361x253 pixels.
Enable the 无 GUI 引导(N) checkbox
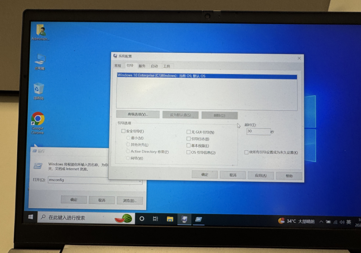pyautogui.click(x=189, y=132)
